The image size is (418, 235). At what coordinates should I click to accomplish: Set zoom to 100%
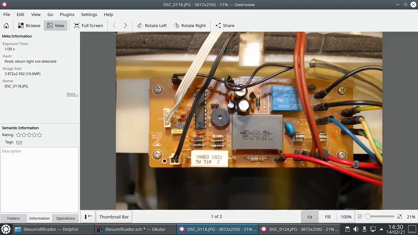346,217
